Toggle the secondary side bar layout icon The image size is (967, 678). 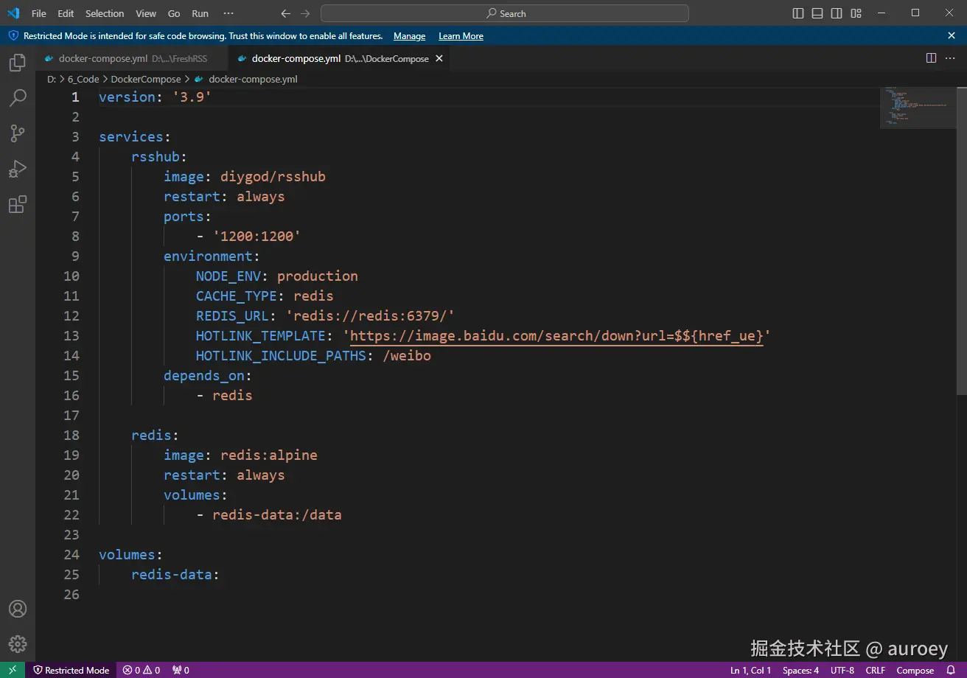point(837,13)
